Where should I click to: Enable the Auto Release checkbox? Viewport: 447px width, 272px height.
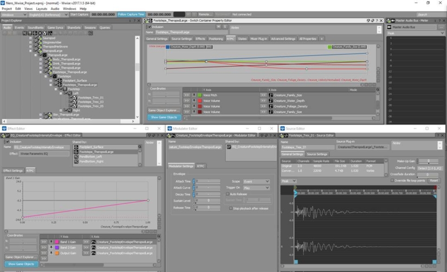coord(228,194)
